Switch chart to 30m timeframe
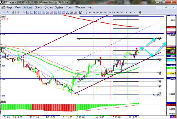This screenshot has height=119, width=177. tap(109, 12)
